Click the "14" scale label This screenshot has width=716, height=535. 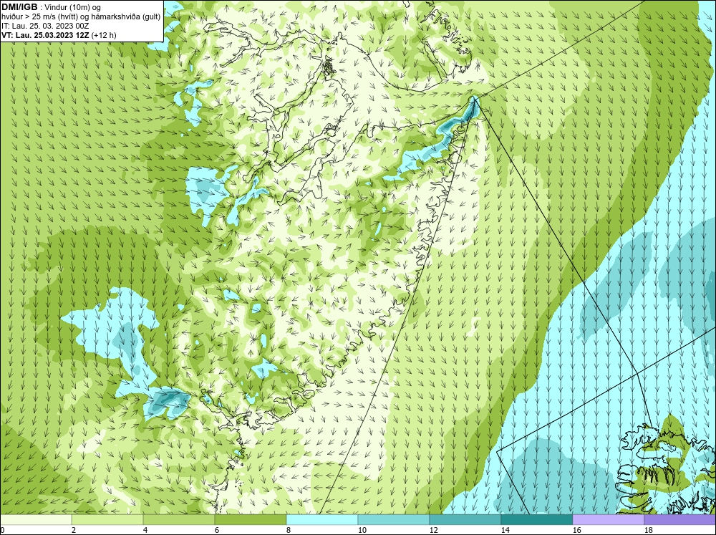click(505, 530)
